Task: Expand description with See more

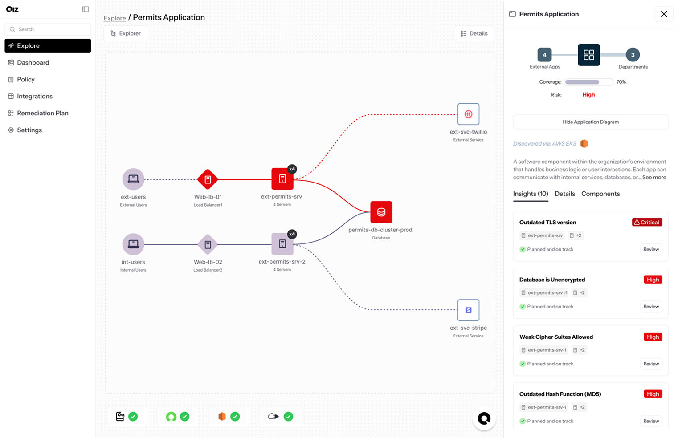Action: coord(654,177)
